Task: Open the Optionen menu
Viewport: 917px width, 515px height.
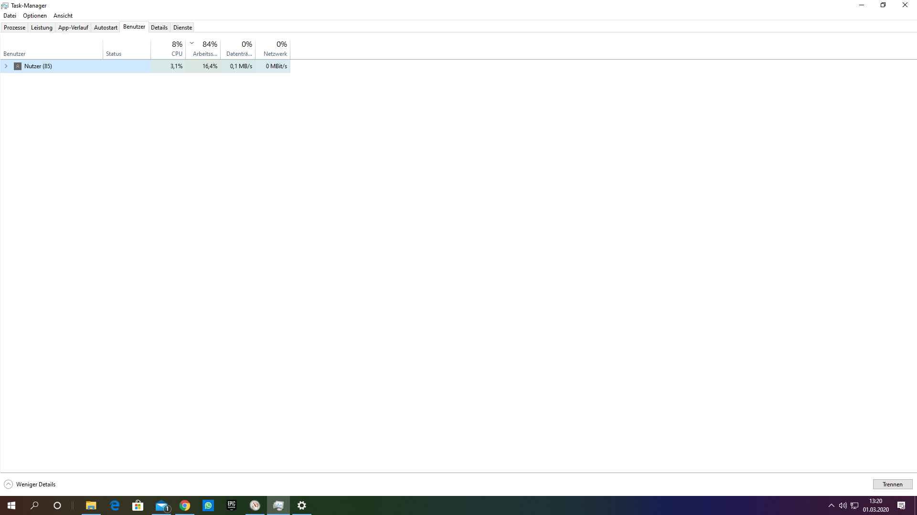Action: [34, 15]
